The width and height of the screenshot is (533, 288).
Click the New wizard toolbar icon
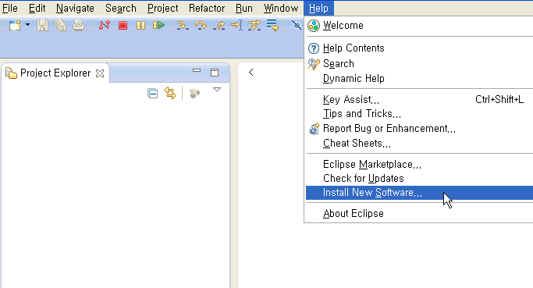pyautogui.click(x=15, y=26)
